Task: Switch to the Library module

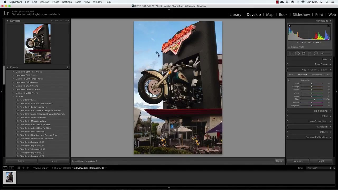Action: tap(235, 15)
